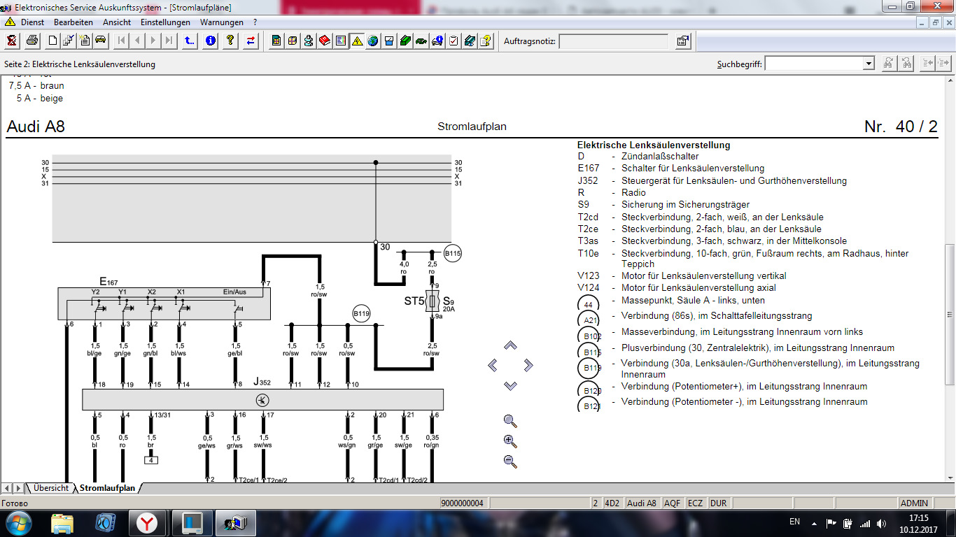This screenshot has height=537, width=956.
Task: Select the Stromlaufplan tab
Action: click(107, 488)
